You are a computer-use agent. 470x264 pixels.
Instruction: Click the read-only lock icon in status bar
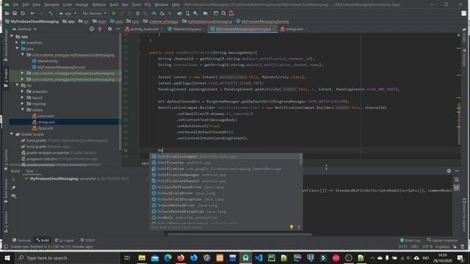point(455,246)
